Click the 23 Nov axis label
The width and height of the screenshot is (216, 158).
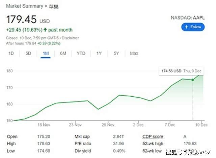pyautogui.click(x=75, y=125)
